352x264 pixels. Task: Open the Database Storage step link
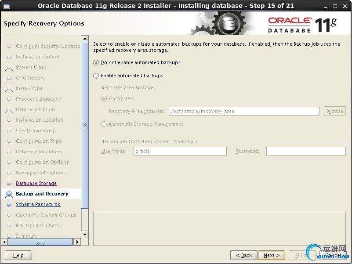click(36, 184)
